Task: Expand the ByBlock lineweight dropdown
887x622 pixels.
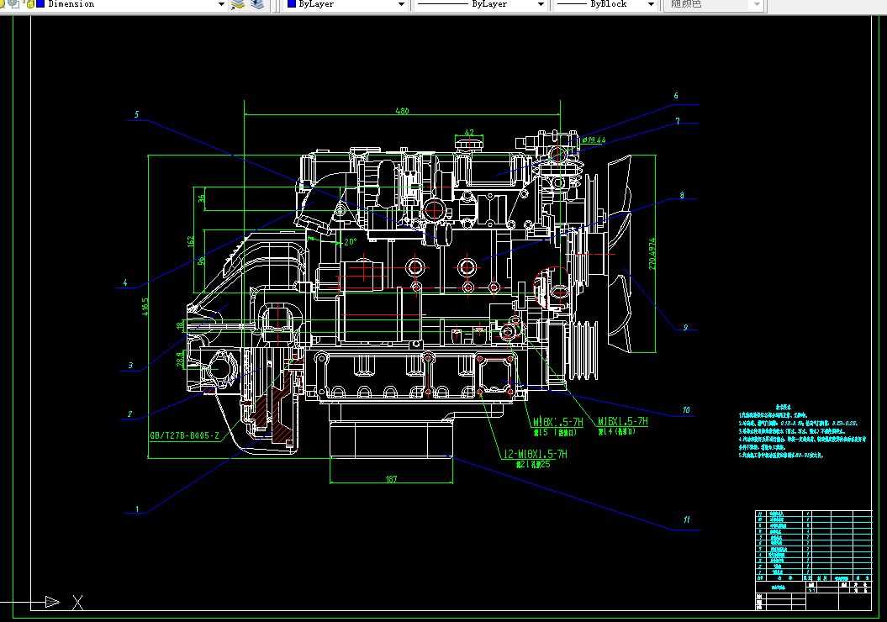Action: [x=651, y=4]
